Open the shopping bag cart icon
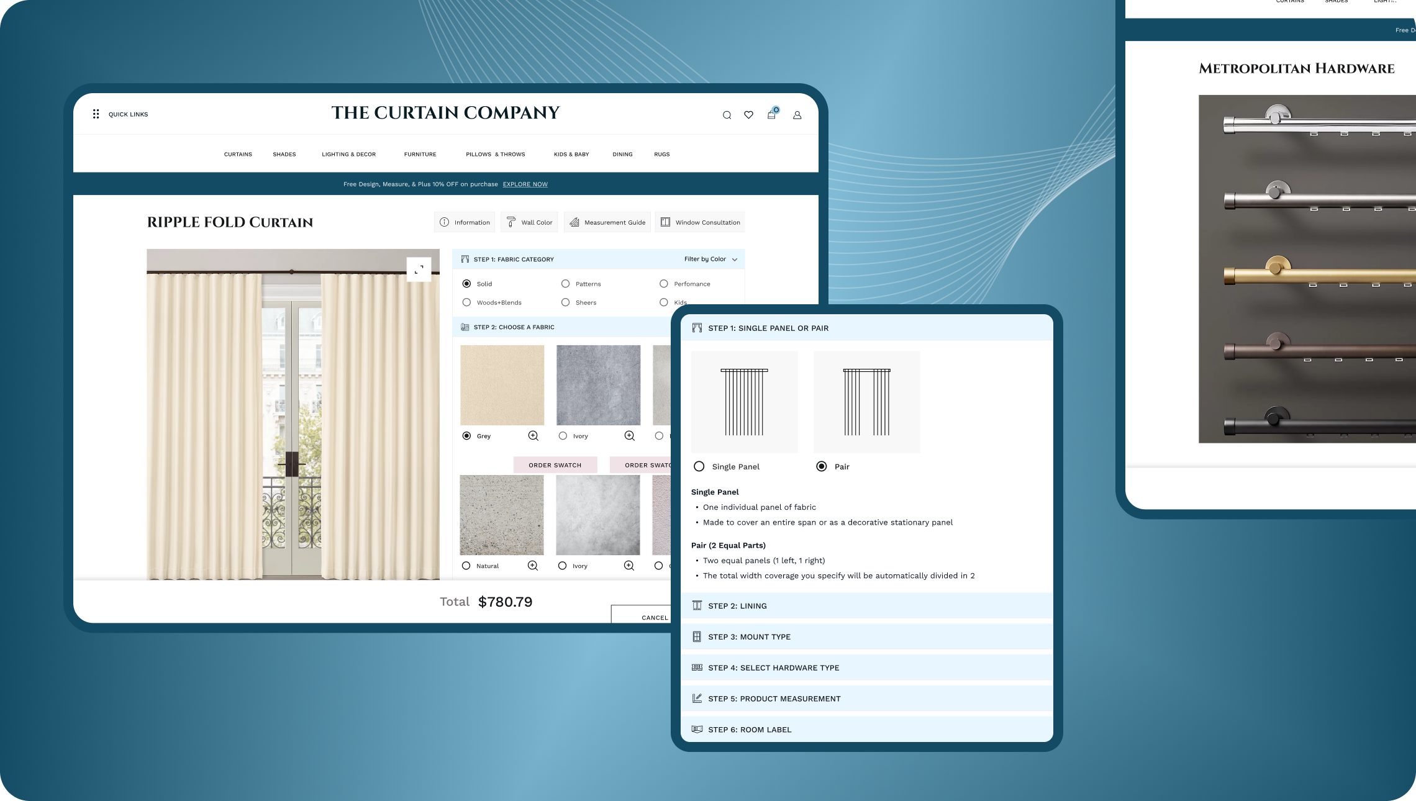The image size is (1416, 801). click(771, 114)
